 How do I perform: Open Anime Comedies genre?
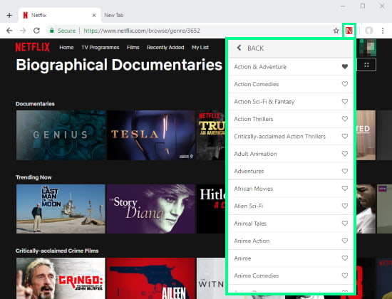[x=257, y=276]
